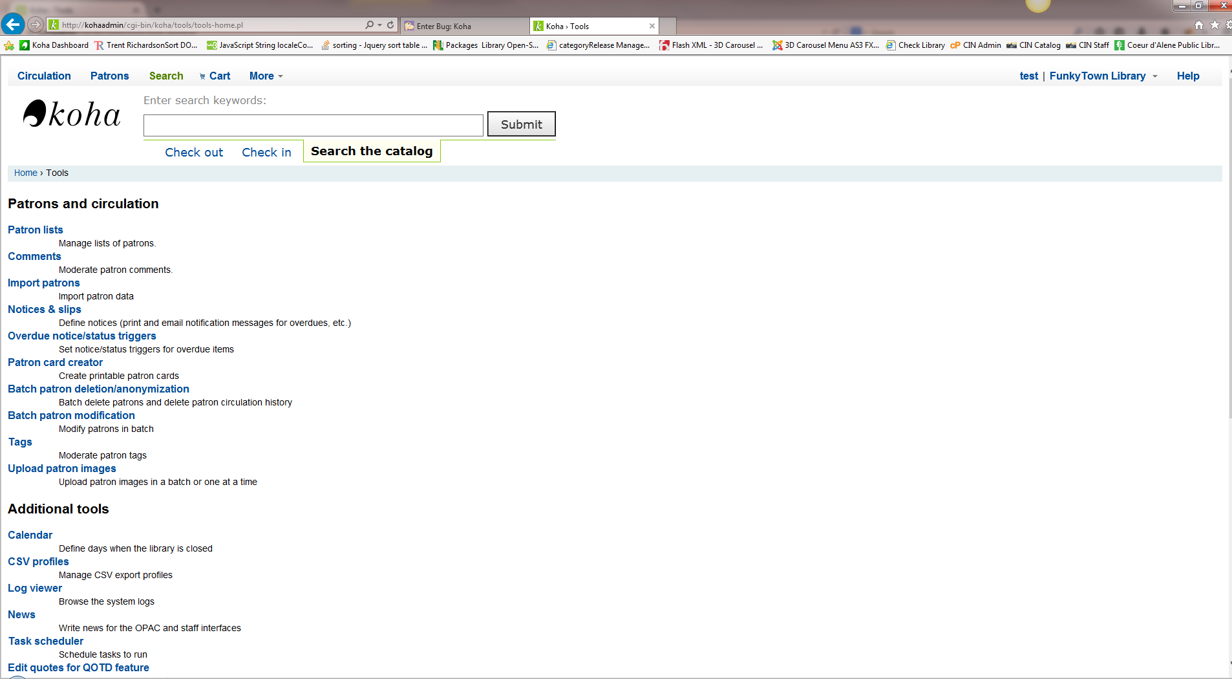Click the browser forward arrow button
1232x679 pixels.
point(36,25)
